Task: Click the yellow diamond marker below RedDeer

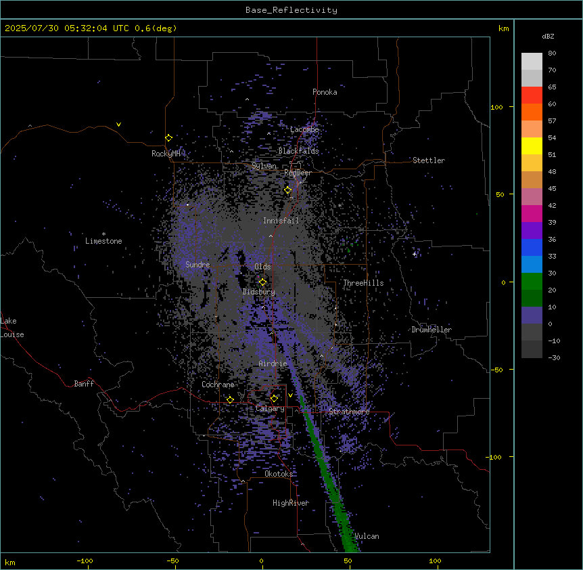Action: tap(288, 190)
